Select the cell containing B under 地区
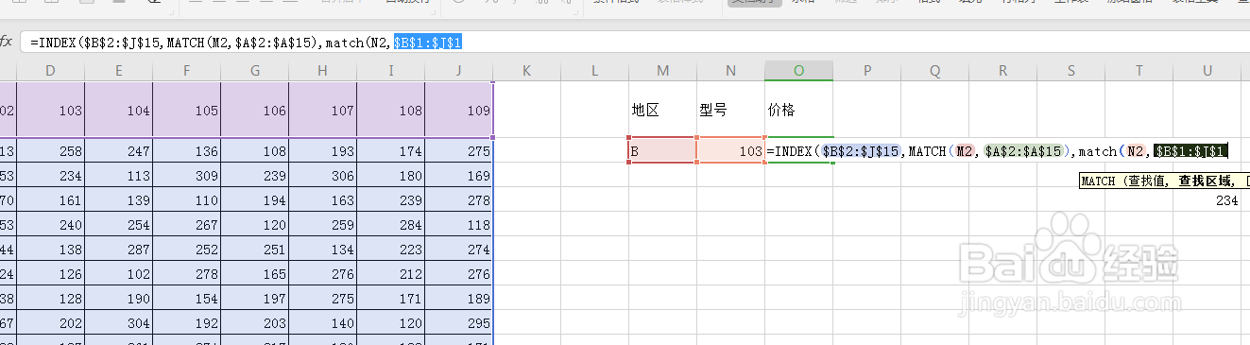This screenshot has height=345, width=1250. [662, 150]
